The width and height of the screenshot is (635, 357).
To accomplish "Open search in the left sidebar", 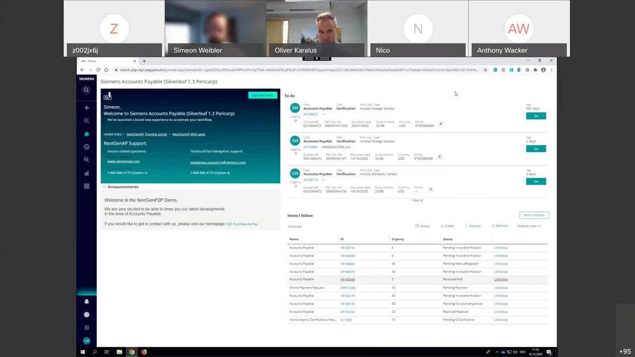I will pyautogui.click(x=87, y=89).
